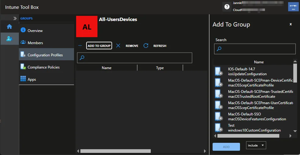
Task: Click down arrow of profile list scrollbar
Action: 295,131
